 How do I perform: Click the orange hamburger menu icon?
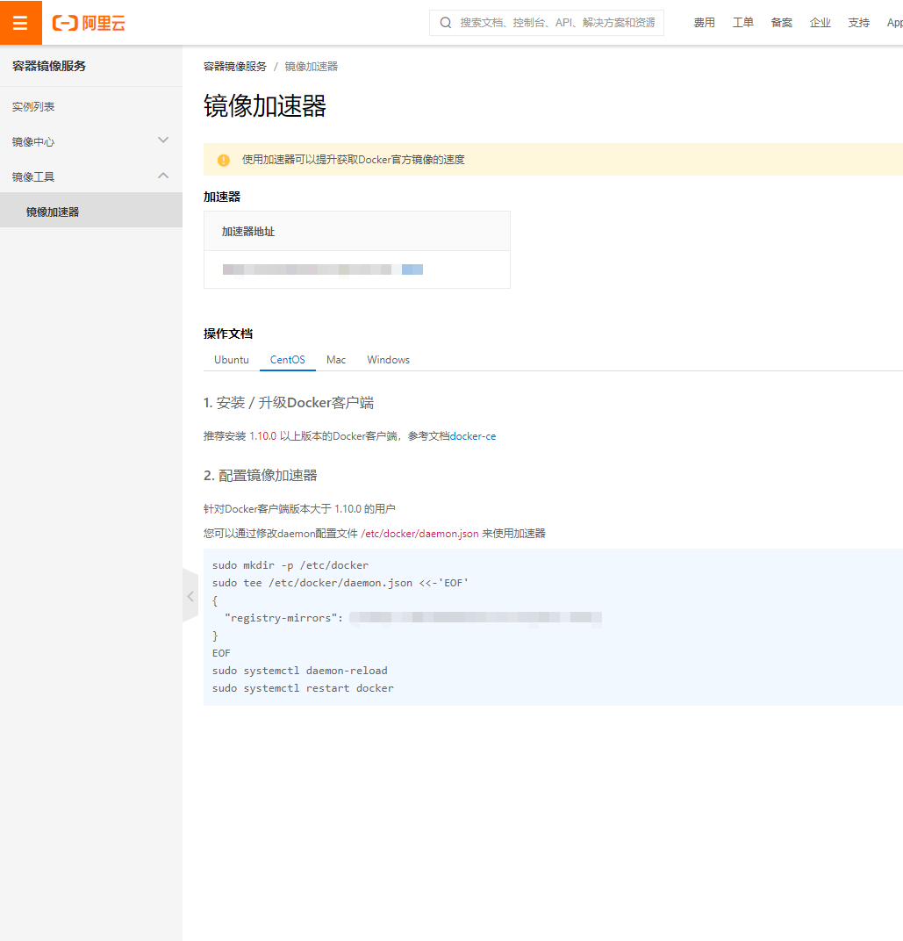pos(20,22)
